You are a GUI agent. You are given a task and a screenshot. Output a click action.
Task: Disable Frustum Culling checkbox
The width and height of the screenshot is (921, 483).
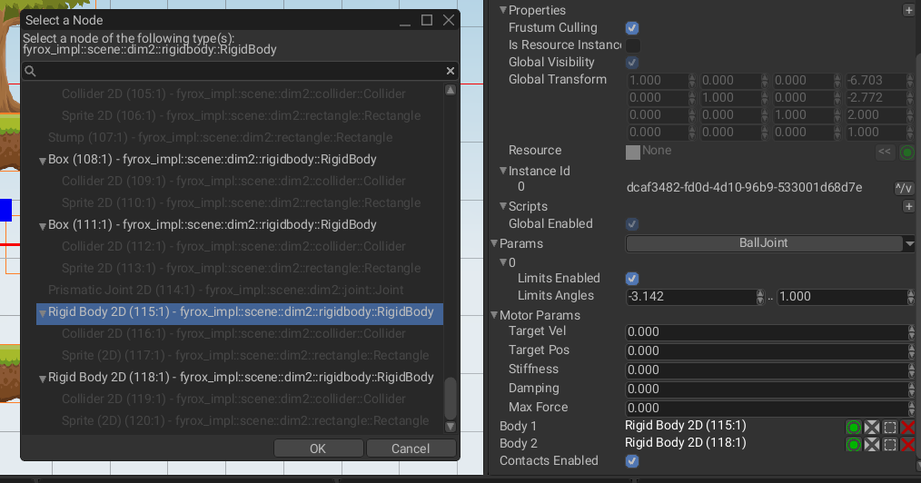632,28
